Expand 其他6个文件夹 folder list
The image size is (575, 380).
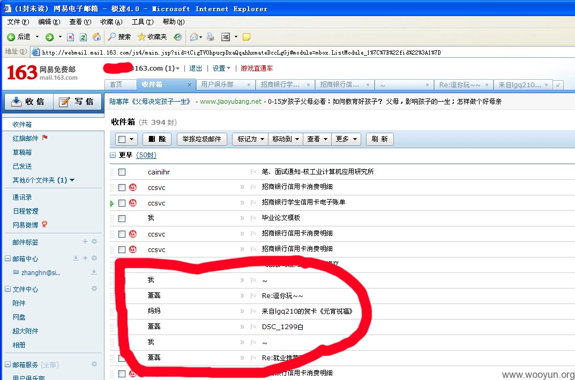coord(72,180)
